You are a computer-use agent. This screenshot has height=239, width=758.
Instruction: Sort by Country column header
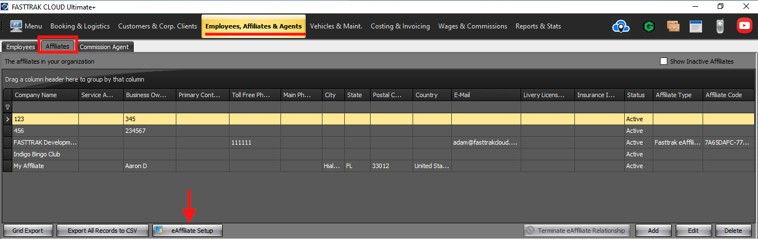click(432, 95)
